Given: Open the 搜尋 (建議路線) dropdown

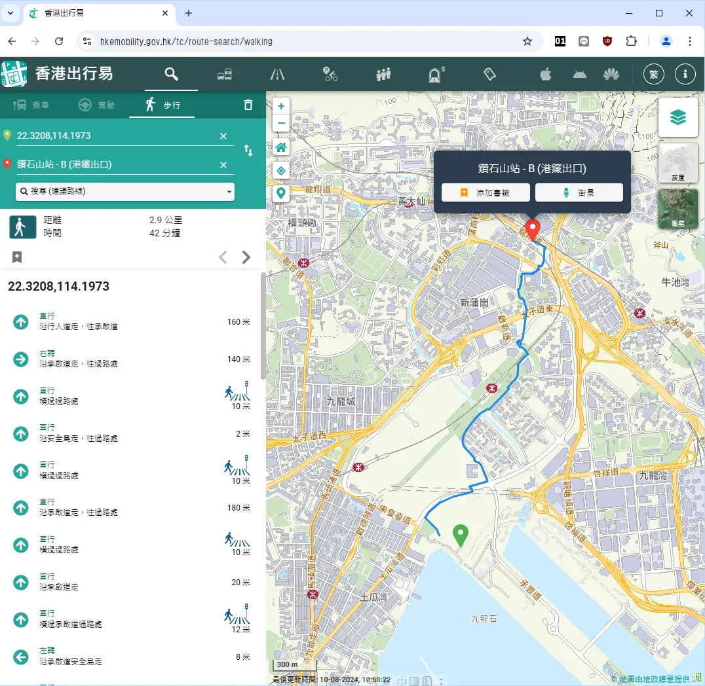Looking at the screenshot, I should pos(125,191).
